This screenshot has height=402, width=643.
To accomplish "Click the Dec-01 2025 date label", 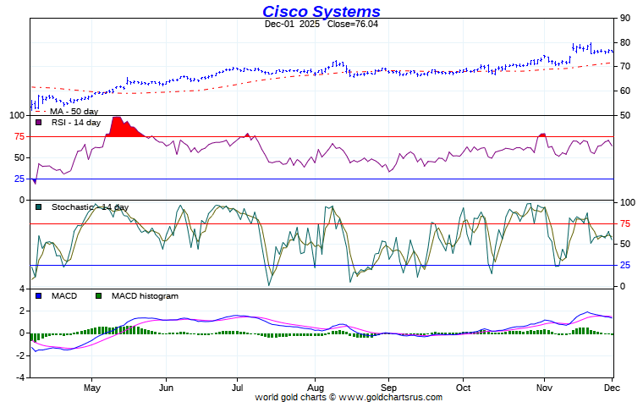I will (292, 24).
